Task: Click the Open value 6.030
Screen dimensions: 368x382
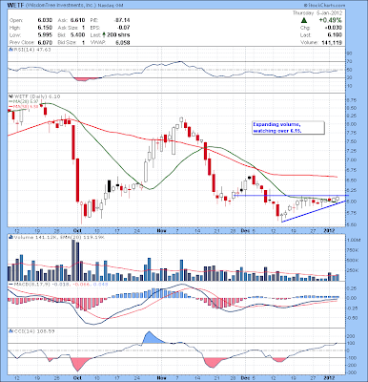Action: [x=45, y=20]
